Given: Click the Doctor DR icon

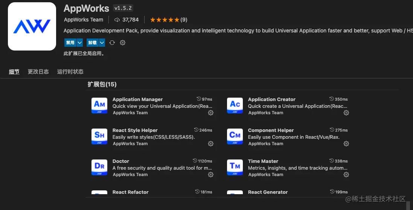Looking at the screenshot, I should coord(99,167).
